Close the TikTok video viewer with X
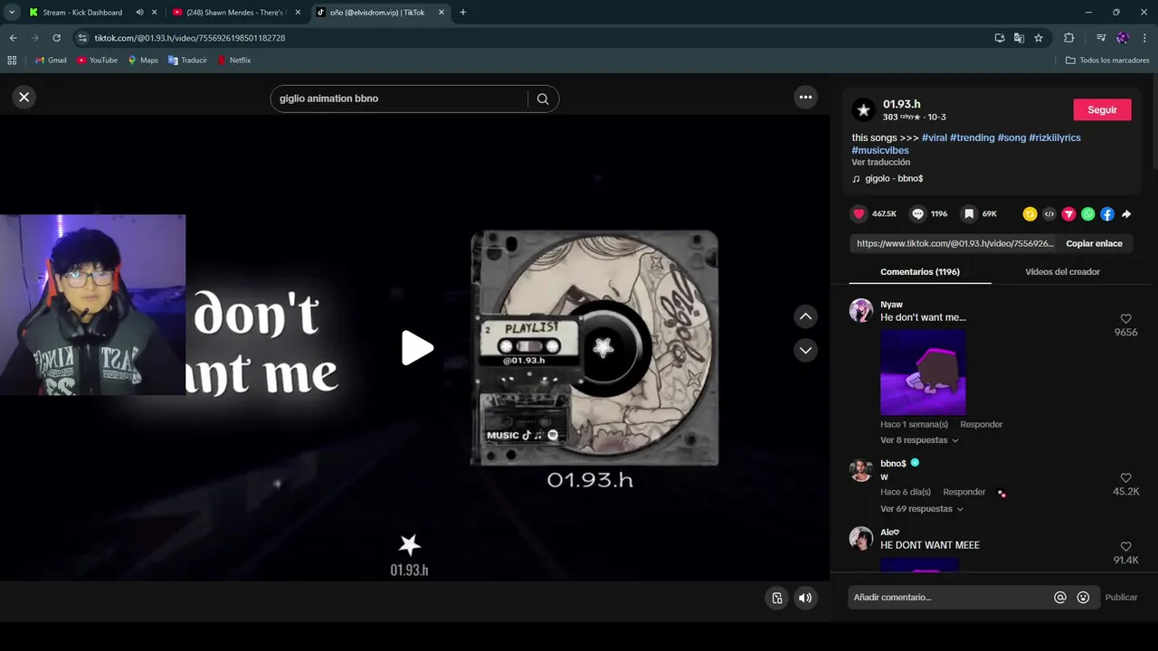The height and width of the screenshot is (651, 1158). tap(24, 97)
